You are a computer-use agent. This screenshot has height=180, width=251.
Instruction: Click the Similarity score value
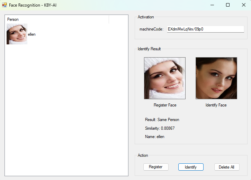[x=168, y=128]
